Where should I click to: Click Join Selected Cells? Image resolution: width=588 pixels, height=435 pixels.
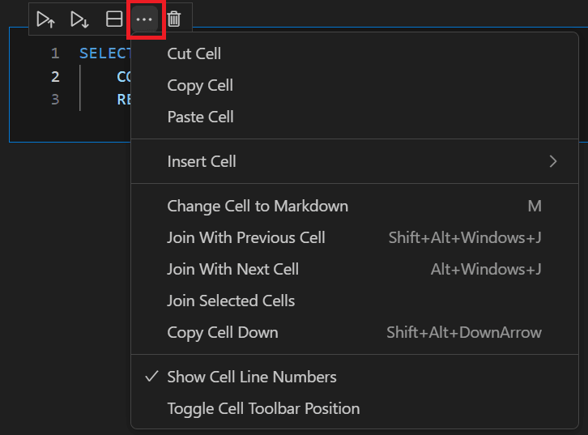click(x=231, y=301)
